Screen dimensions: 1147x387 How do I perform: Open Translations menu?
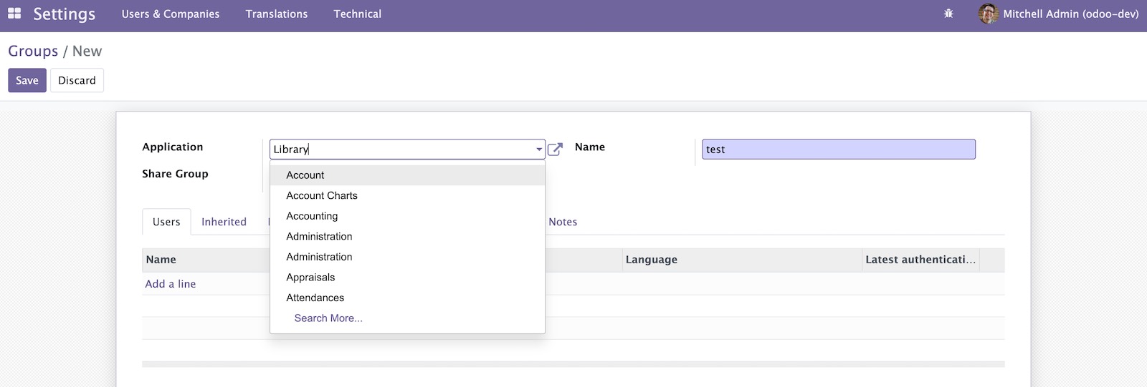click(277, 14)
